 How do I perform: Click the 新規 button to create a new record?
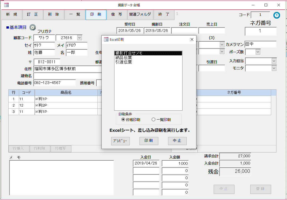tap(11, 15)
